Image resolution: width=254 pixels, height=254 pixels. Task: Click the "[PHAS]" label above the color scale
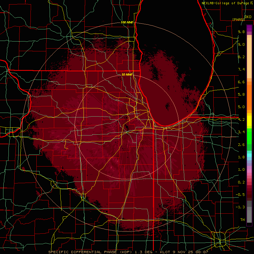click(x=238, y=19)
